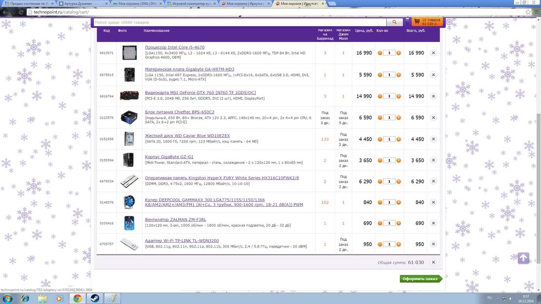Clear entire cart next to Общая сумма
Image resolution: width=541 pixels, height=304 pixels.
[433, 262]
